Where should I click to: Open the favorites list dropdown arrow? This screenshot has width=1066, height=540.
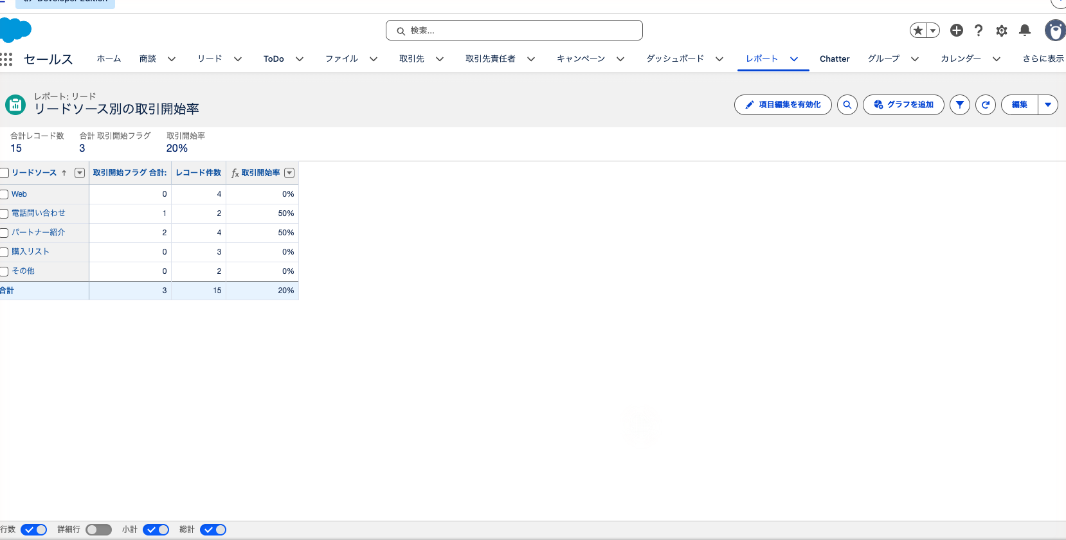click(933, 30)
